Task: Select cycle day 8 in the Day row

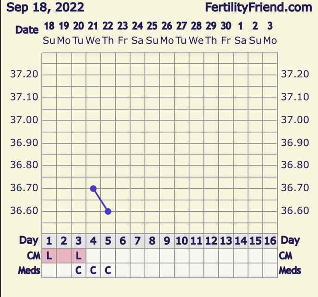Action: click(x=152, y=241)
